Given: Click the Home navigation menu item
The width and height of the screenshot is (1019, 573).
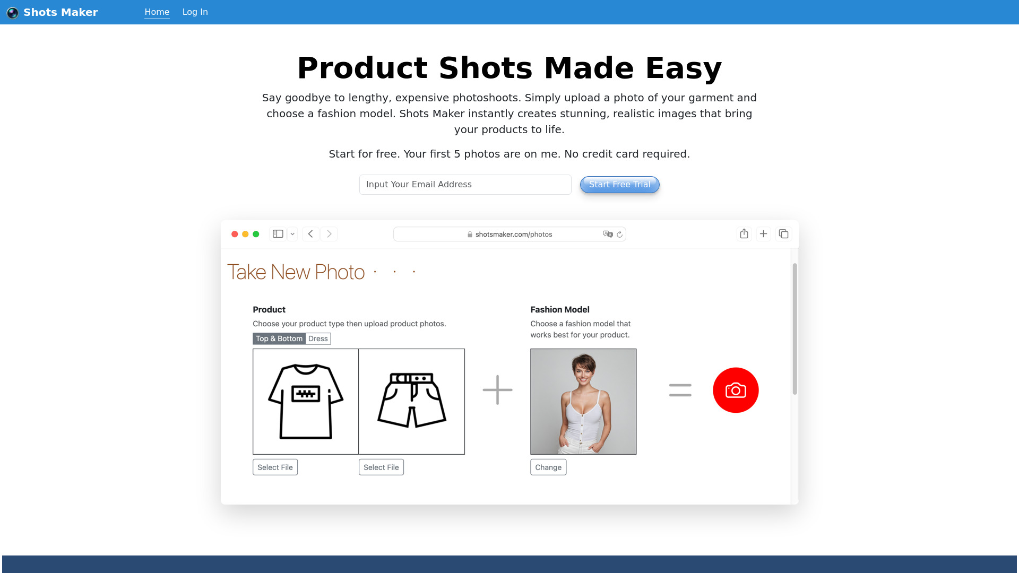Looking at the screenshot, I should pyautogui.click(x=157, y=12).
